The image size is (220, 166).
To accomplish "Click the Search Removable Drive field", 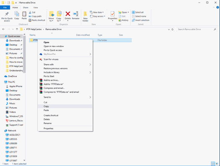I will point(197,29).
